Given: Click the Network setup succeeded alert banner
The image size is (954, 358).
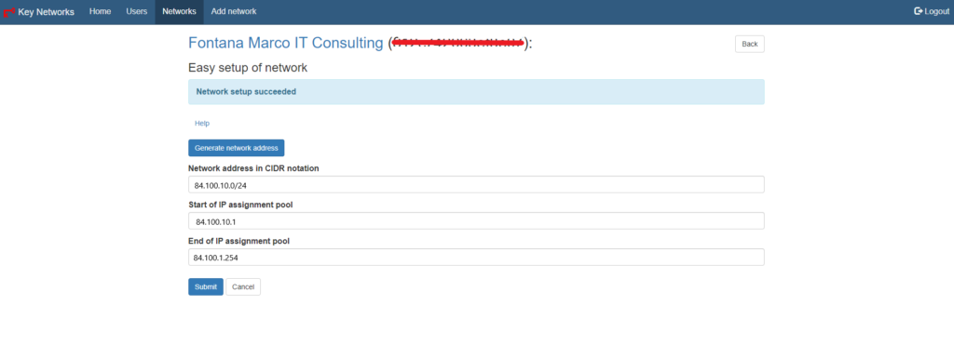Looking at the screenshot, I should (x=476, y=92).
